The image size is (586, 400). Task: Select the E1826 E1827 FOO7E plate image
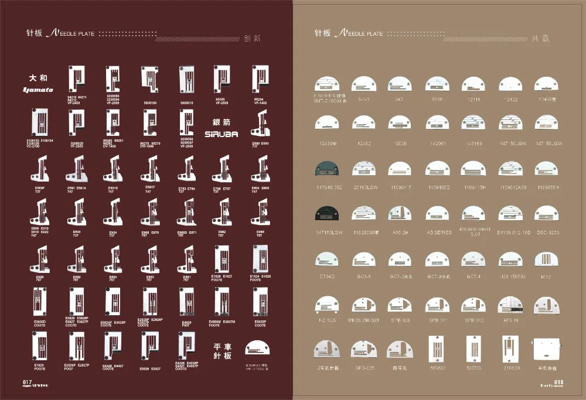point(222,259)
